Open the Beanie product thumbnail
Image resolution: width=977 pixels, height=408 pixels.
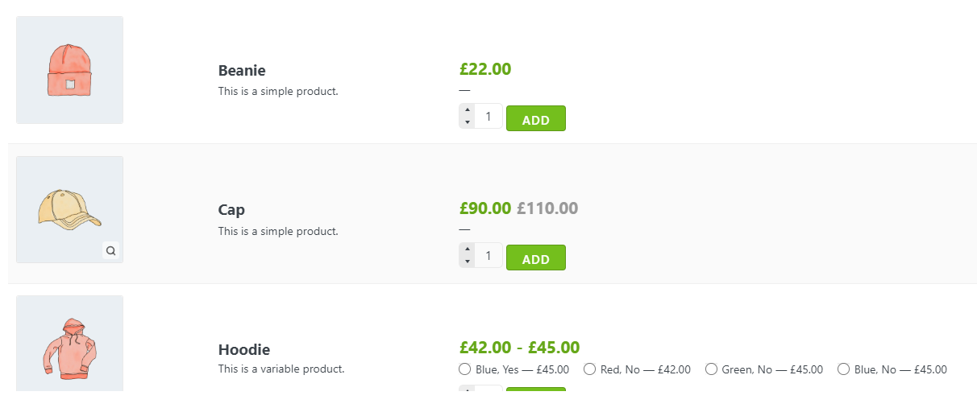coord(69,70)
